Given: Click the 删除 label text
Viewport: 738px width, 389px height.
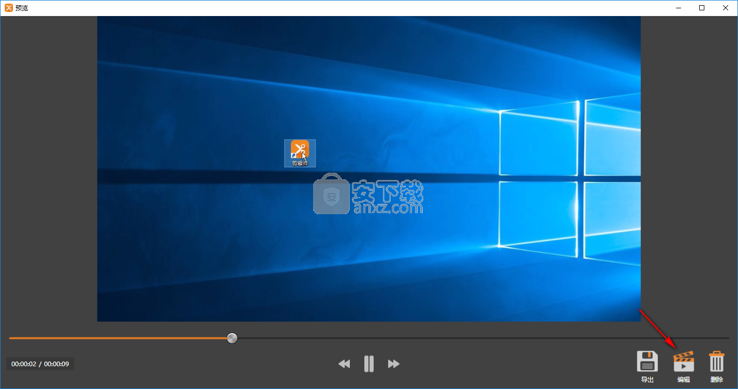Looking at the screenshot, I should point(717,380).
